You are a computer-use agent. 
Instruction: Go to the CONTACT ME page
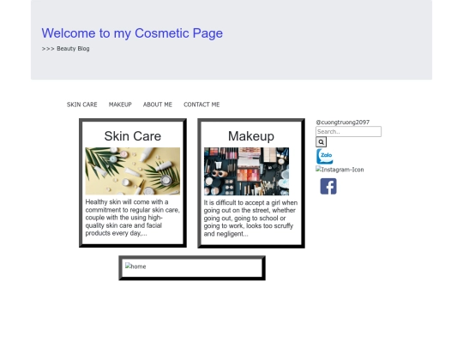coord(201,105)
